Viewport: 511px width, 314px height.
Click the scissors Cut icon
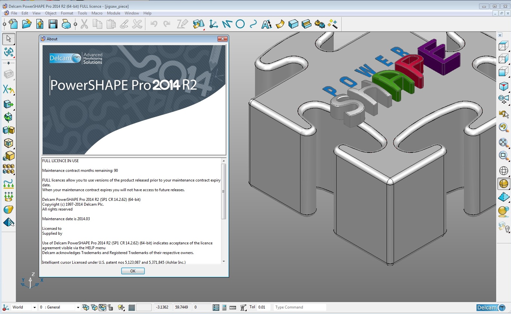[84, 24]
